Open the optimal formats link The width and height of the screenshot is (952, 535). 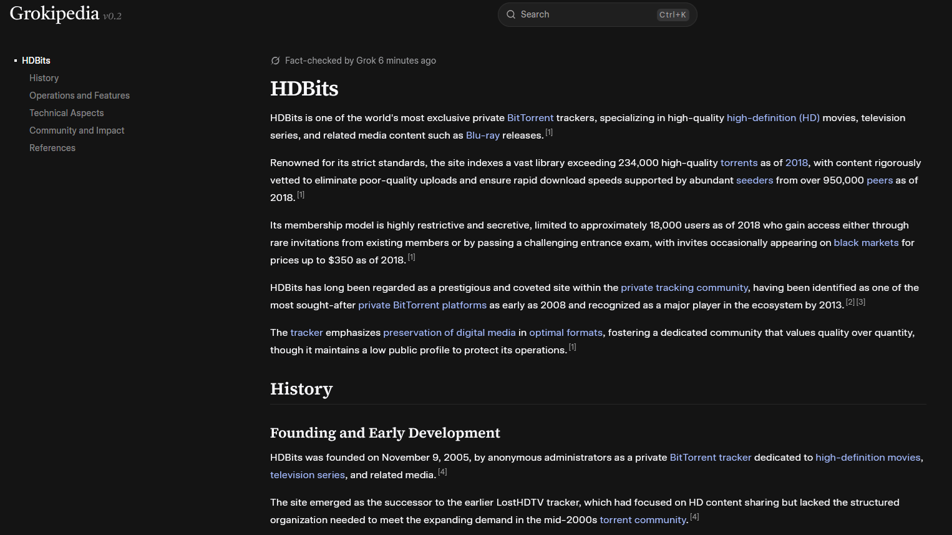(x=566, y=333)
